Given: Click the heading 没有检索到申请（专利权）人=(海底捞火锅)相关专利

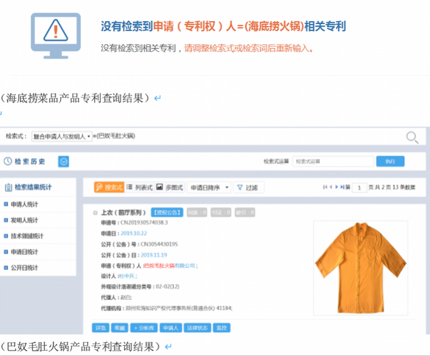Looking at the screenshot, I should [x=223, y=26].
